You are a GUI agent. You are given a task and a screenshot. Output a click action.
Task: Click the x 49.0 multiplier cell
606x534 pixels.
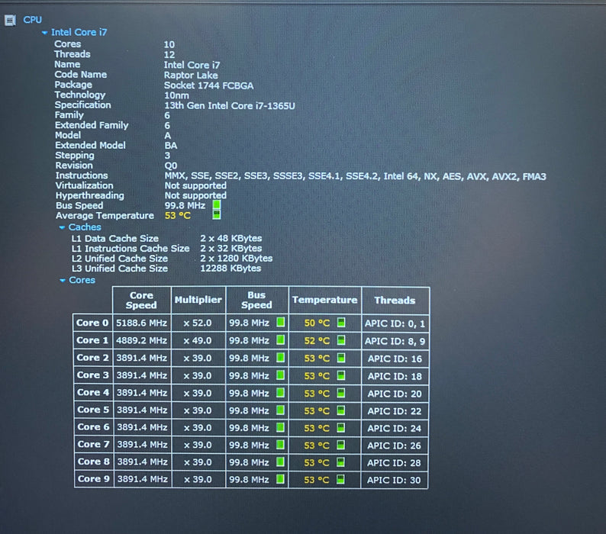(198, 340)
